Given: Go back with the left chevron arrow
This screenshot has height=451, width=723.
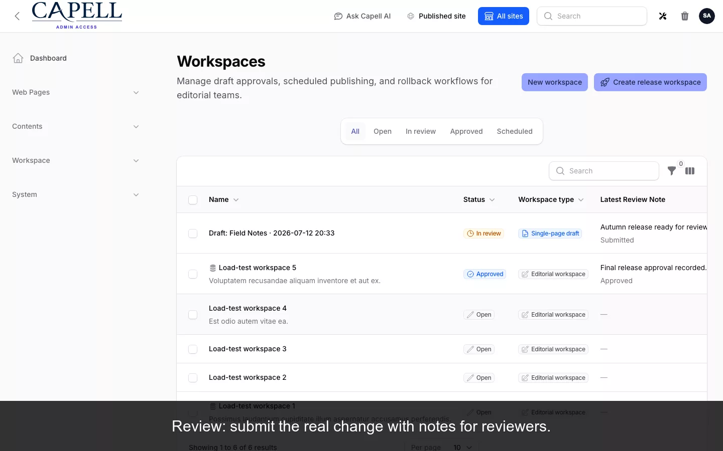Looking at the screenshot, I should 17,16.
